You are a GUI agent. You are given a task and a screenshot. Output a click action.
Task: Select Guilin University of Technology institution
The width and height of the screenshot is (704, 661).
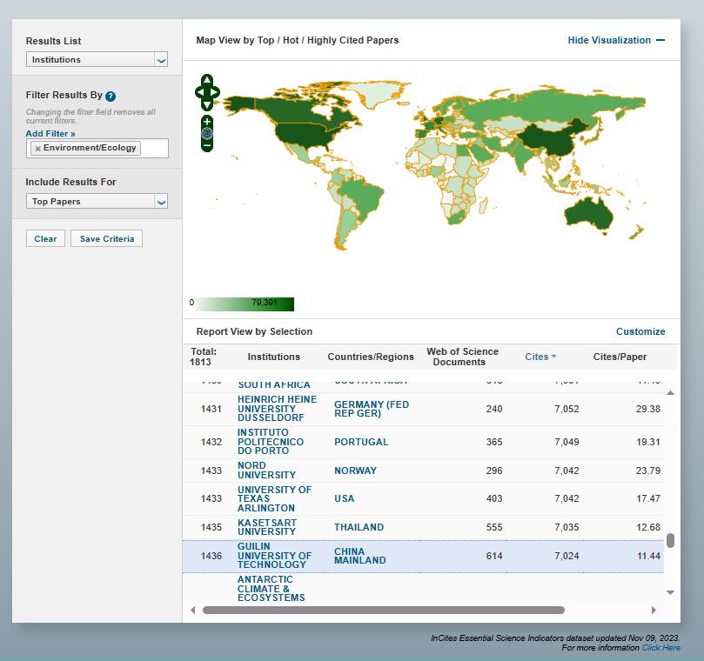click(273, 556)
